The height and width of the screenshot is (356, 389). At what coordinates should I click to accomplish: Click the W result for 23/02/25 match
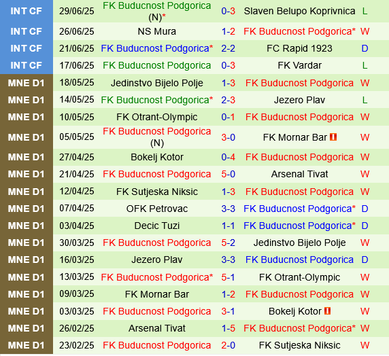pyautogui.click(x=365, y=345)
